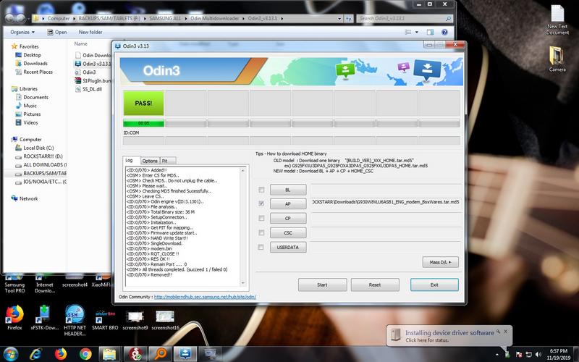Screen dimensions: 579x362
Task: Enable the BL checkbox
Action: [261, 190]
